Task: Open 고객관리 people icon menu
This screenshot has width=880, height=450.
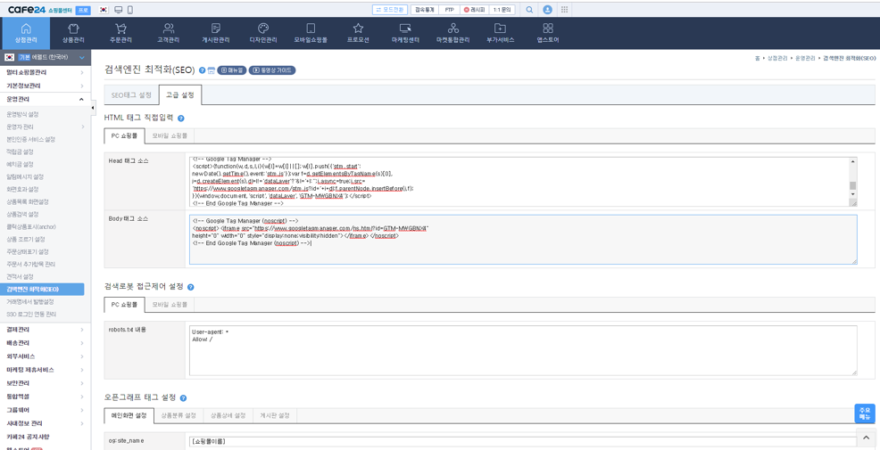Action: click(169, 33)
